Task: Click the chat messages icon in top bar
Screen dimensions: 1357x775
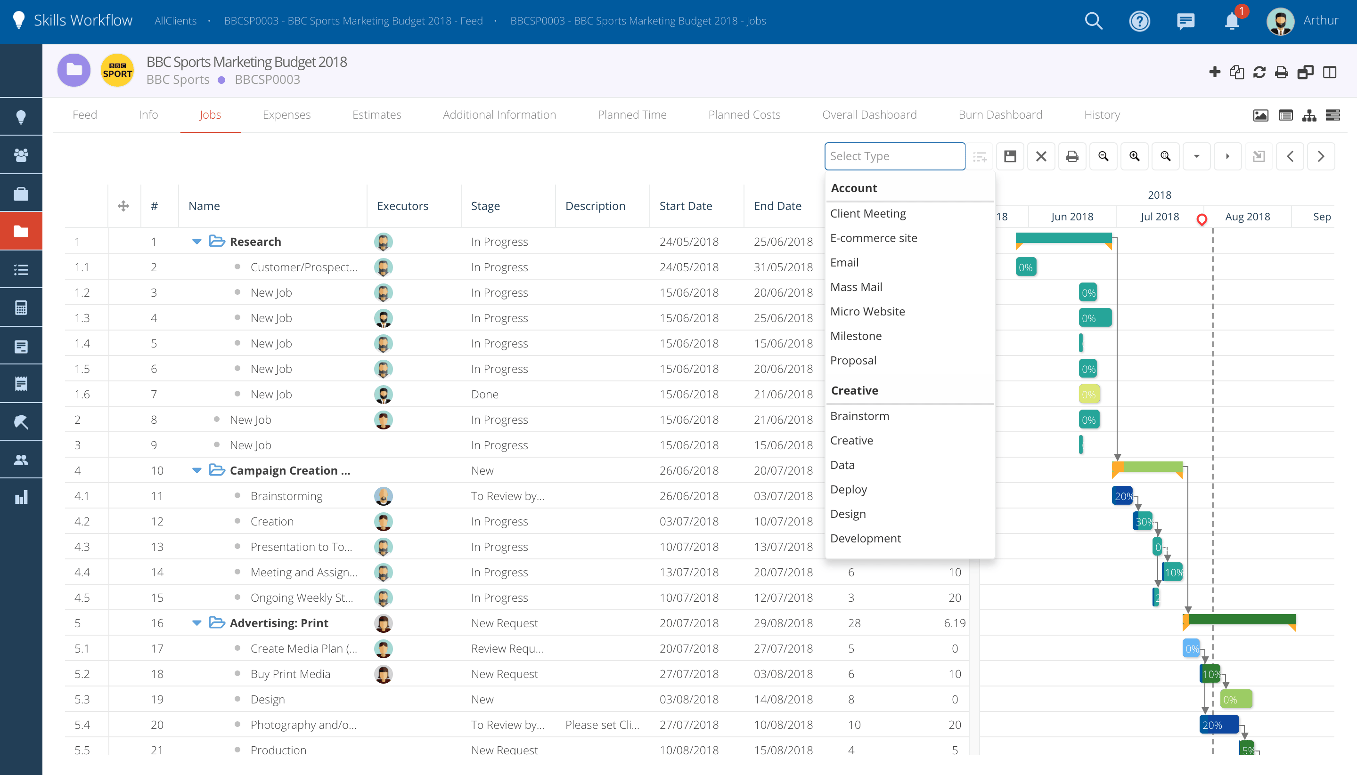Action: click(1185, 21)
